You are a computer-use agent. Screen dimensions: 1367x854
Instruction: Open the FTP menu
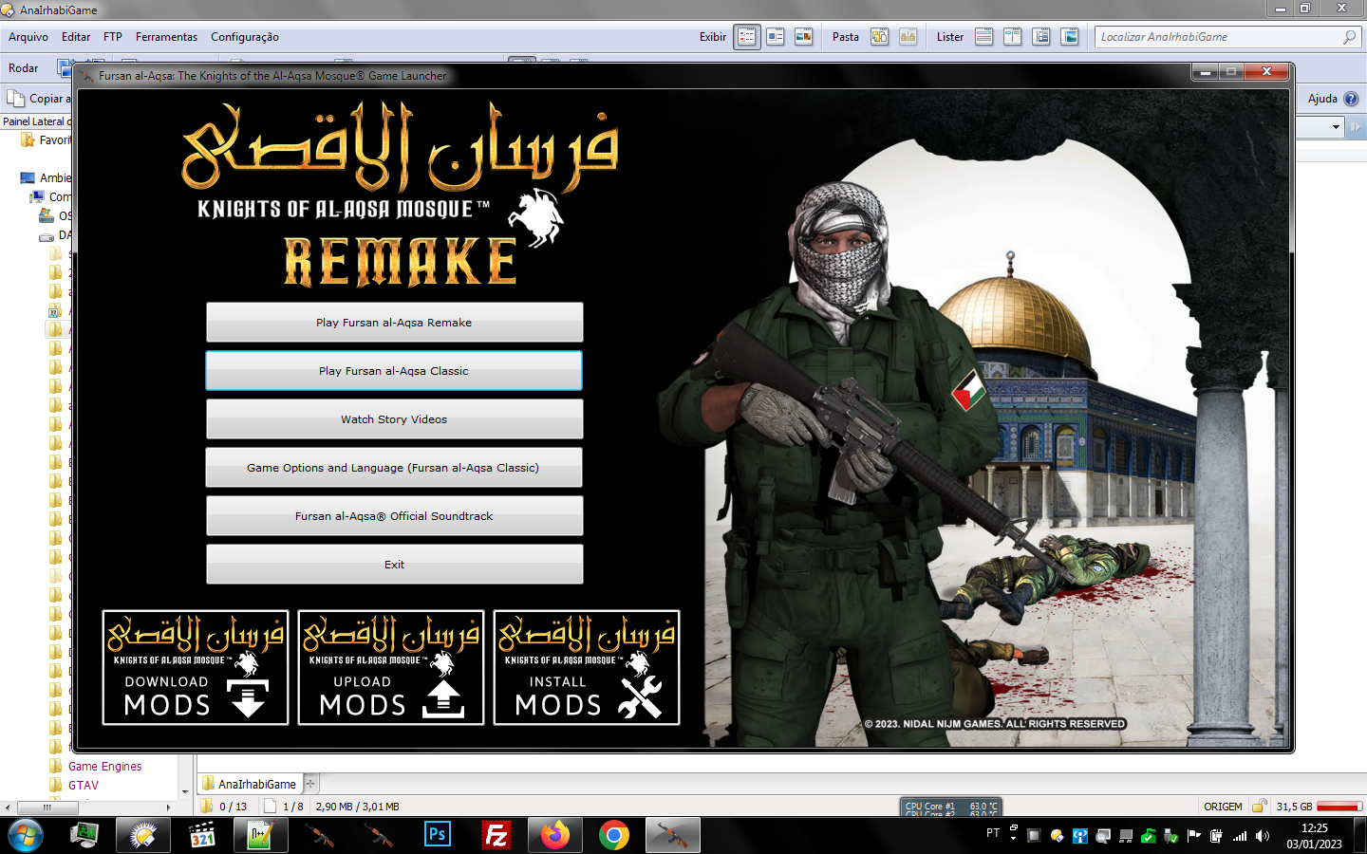coord(113,37)
